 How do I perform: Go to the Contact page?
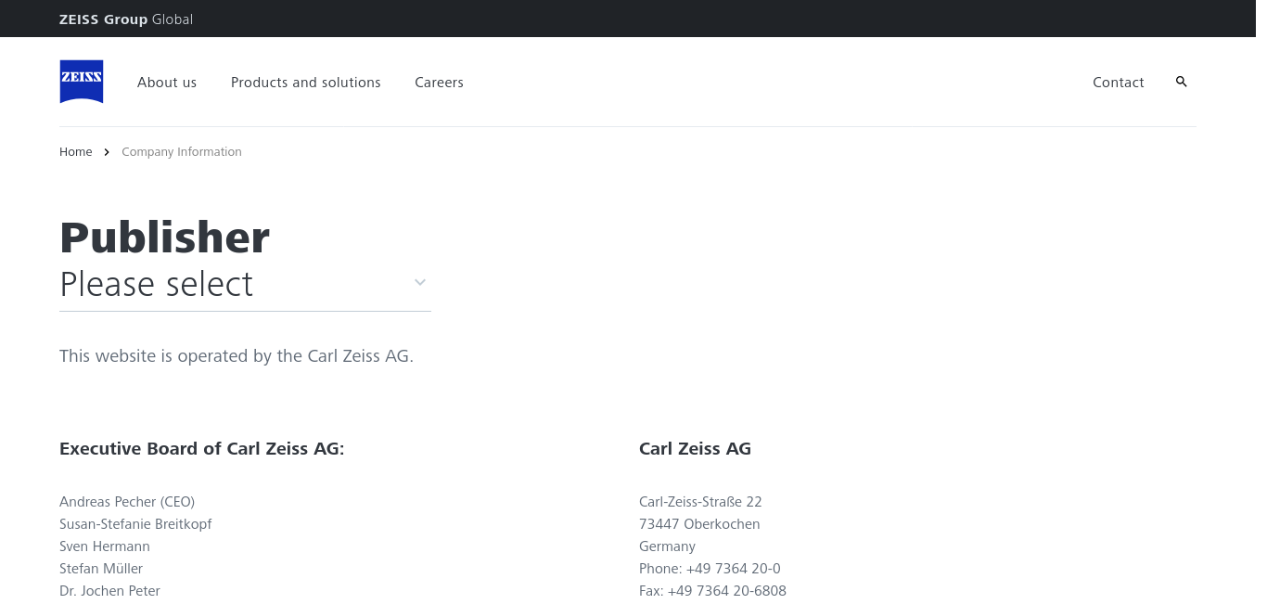[x=1118, y=83]
